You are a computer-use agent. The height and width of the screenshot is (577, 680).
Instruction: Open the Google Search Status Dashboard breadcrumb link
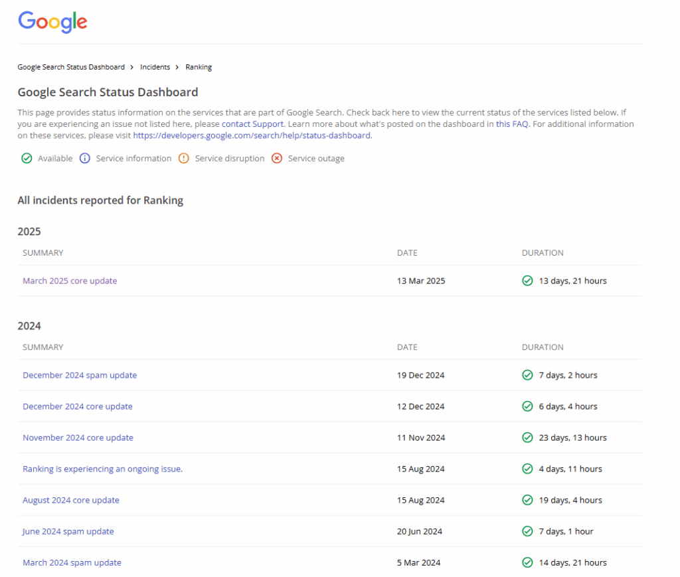(x=71, y=67)
